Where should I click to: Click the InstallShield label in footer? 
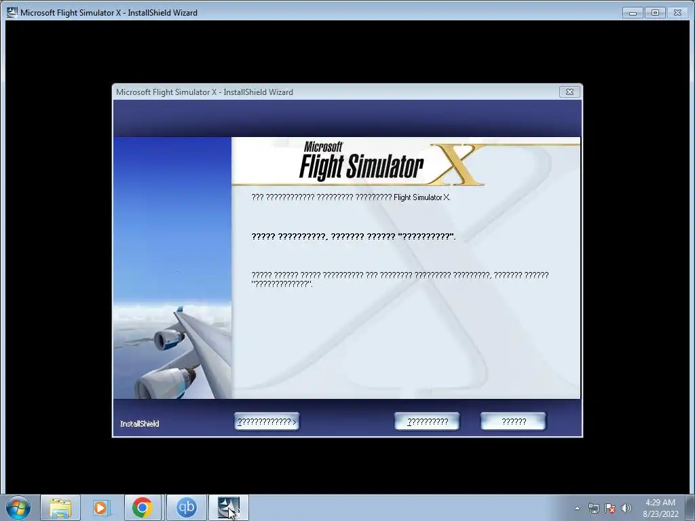point(140,423)
